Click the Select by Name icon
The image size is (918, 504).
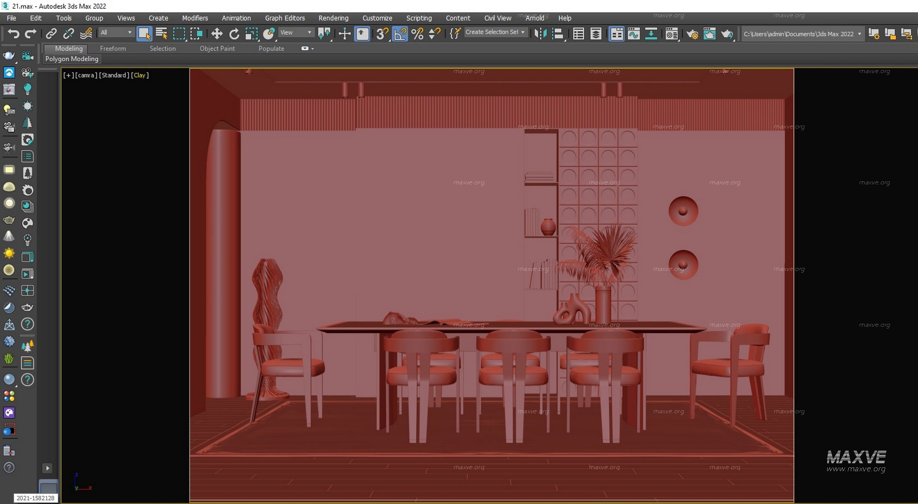pos(161,34)
